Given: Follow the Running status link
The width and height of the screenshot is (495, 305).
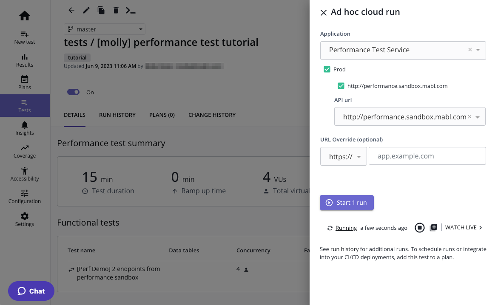Looking at the screenshot, I should click(346, 228).
